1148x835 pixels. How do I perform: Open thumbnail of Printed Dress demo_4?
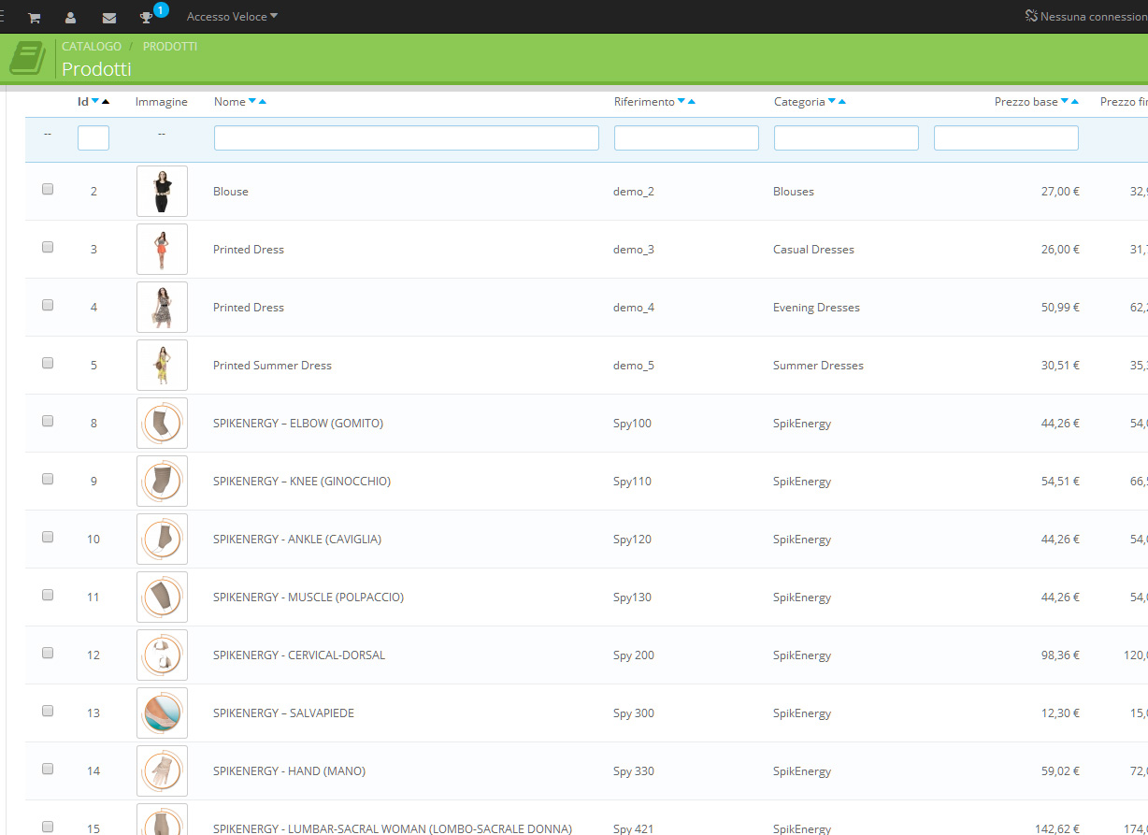point(162,307)
